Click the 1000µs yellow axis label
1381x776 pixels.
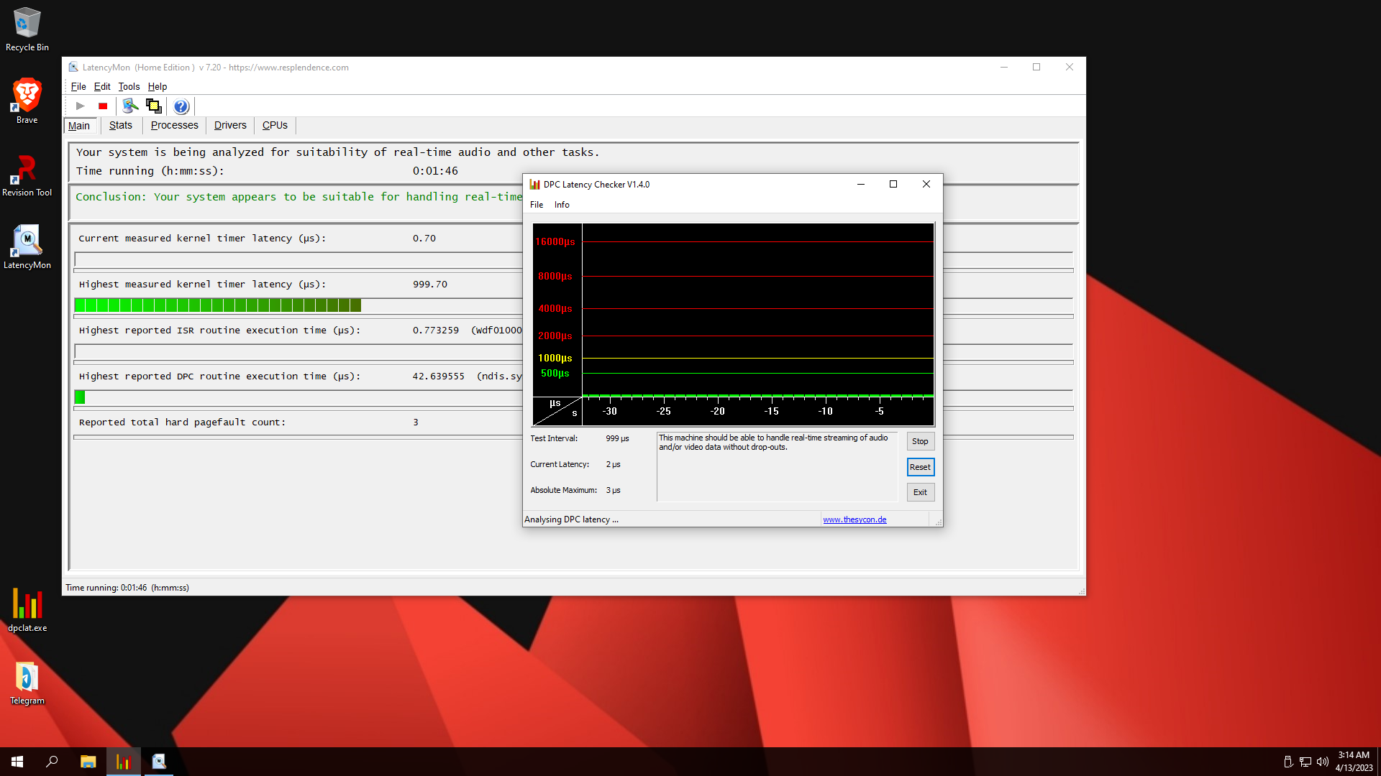[x=555, y=358]
